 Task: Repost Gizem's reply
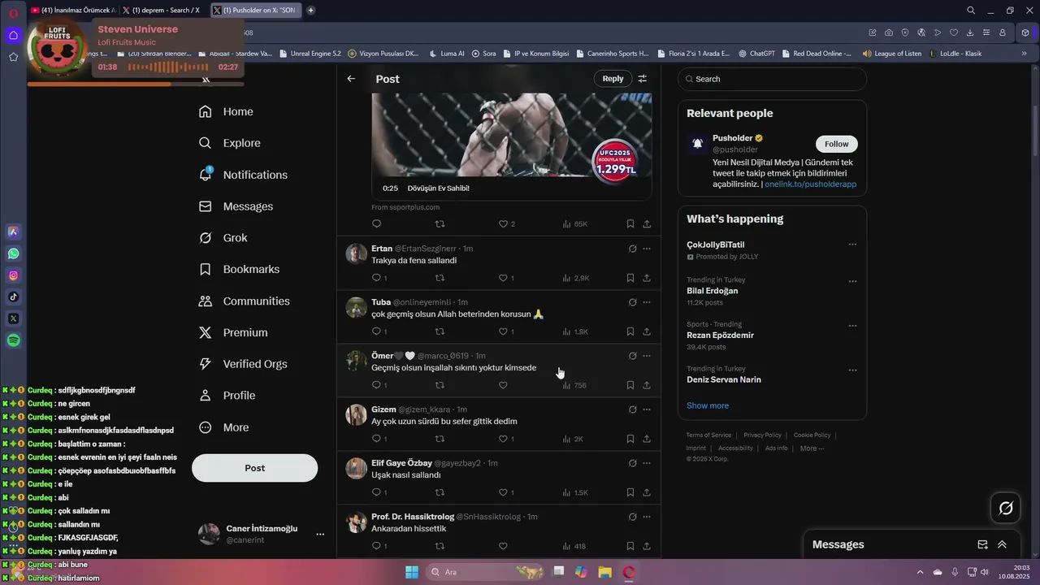(440, 439)
